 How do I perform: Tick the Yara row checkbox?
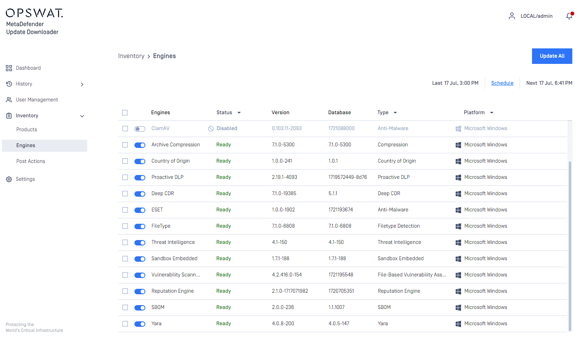(x=125, y=324)
